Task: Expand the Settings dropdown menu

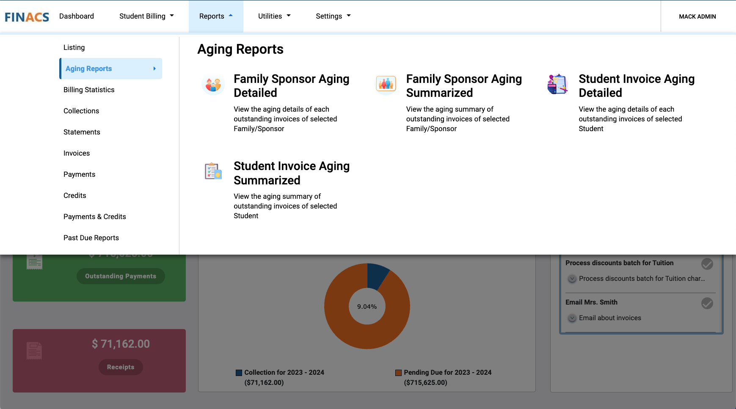Action: click(x=333, y=16)
